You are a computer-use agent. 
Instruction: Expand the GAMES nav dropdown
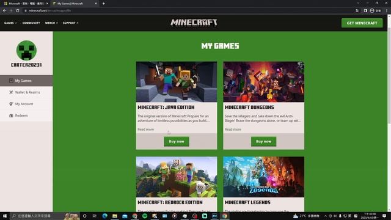[10, 23]
